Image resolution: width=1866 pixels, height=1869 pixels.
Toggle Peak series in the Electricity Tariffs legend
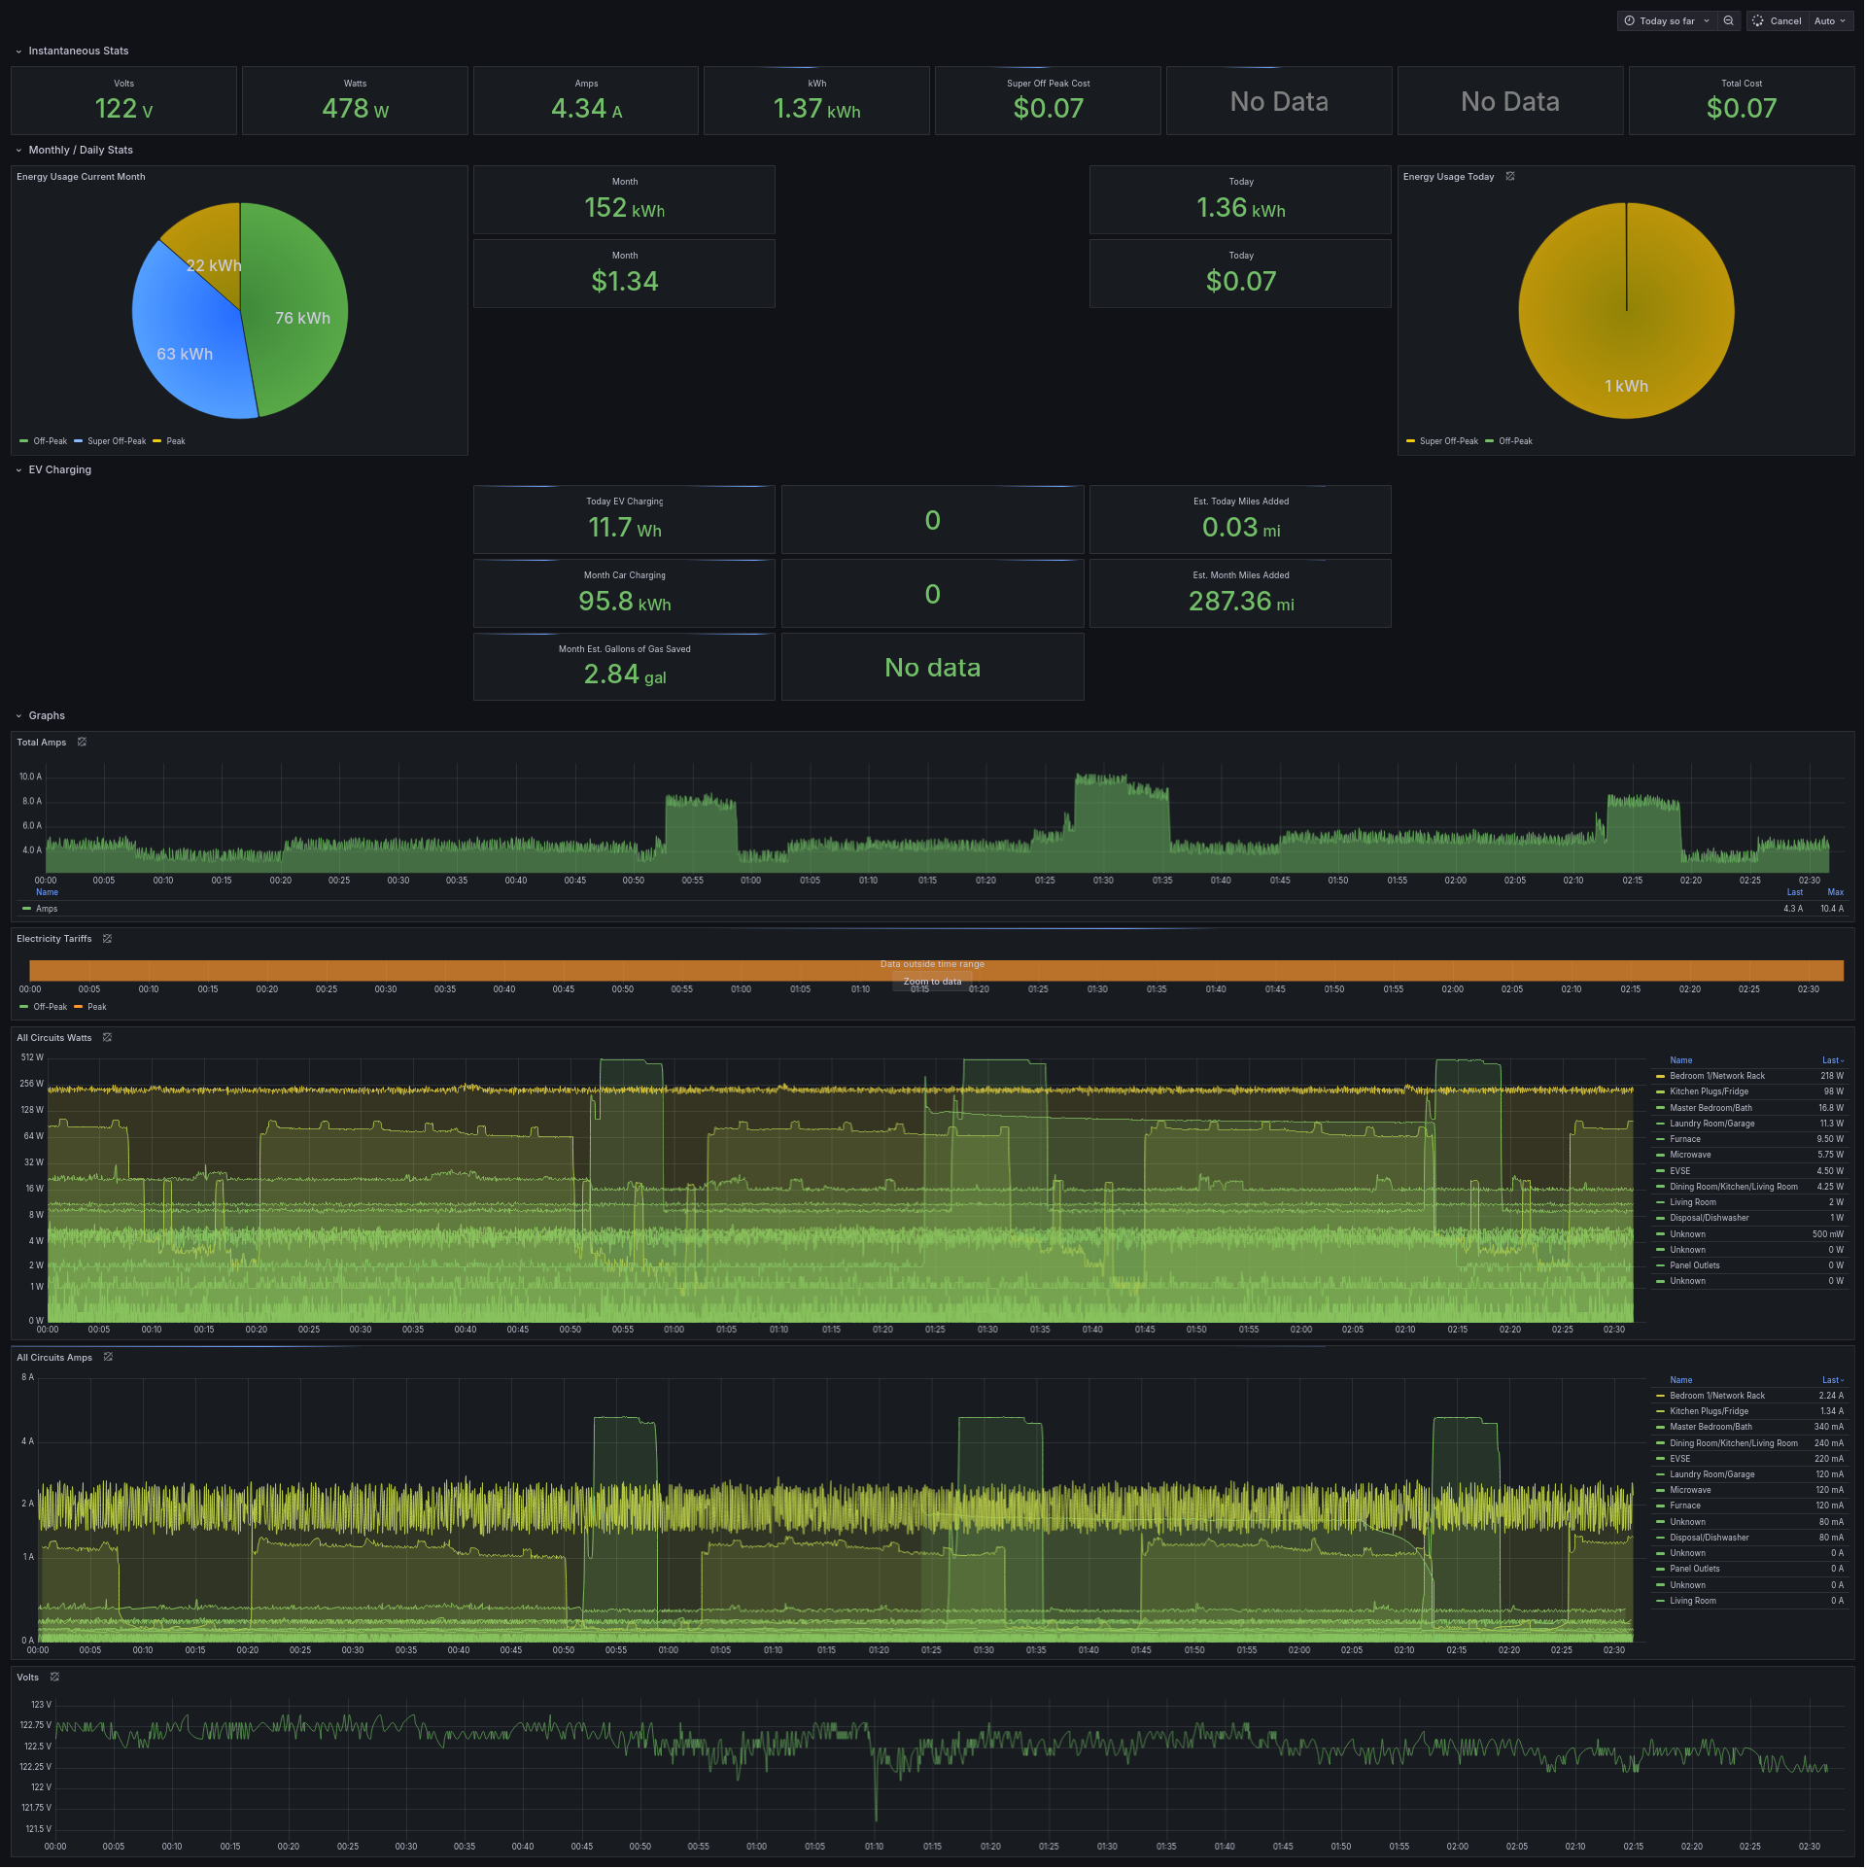pos(96,1007)
